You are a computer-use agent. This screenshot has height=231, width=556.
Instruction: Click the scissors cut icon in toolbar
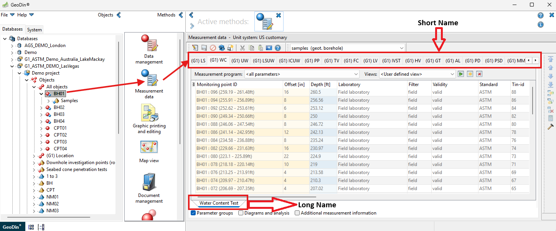[242, 48]
